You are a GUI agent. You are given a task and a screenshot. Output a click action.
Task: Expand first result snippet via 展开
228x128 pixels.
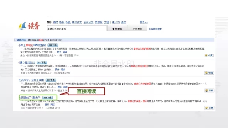pyautogui.click(x=59, y=52)
